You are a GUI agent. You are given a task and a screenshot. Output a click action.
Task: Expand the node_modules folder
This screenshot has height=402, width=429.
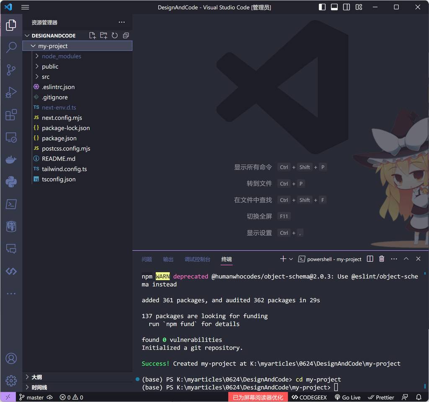61,56
